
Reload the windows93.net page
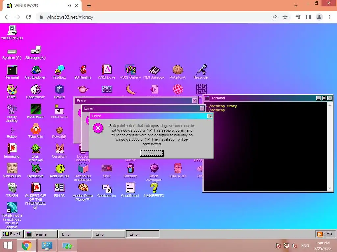[x=28, y=17]
